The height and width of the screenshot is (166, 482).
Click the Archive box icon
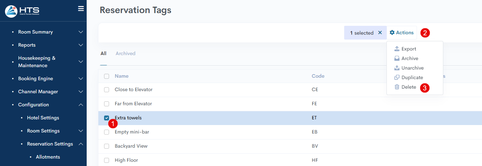[x=397, y=58]
